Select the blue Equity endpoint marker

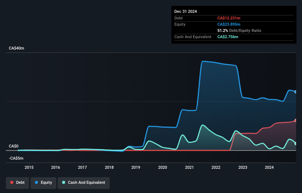[x=296, y=92]
